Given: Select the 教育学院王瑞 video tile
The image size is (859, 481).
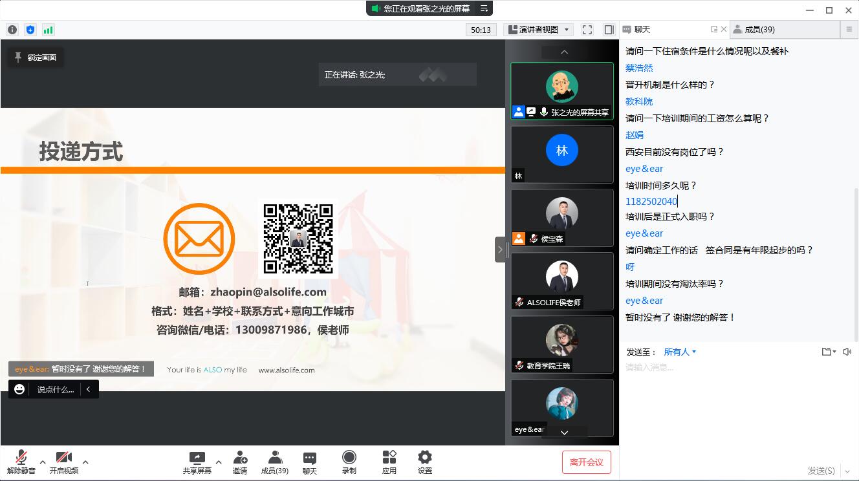Looking at the screenshot, I should pyautogui.click(x=562, y=345).
